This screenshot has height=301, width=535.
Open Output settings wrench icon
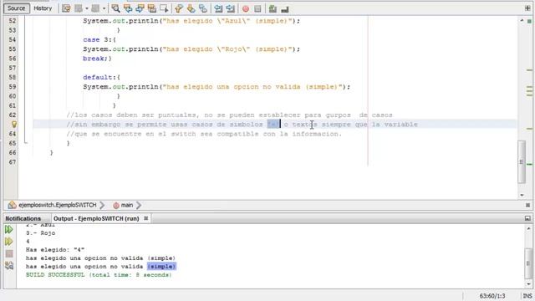point(9,265)
